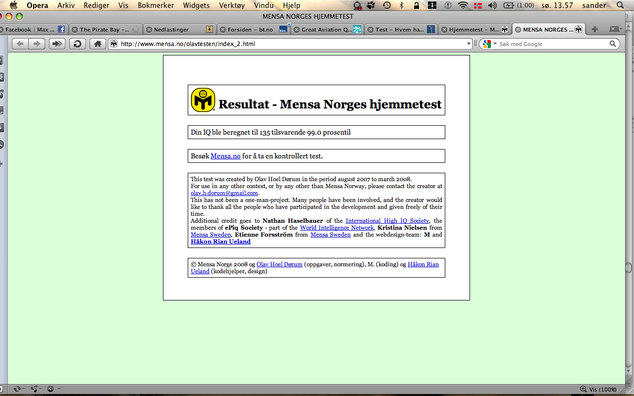634x396 pixels.
Task: Close the The Pirate Bay tab
Action: [75, 30]
